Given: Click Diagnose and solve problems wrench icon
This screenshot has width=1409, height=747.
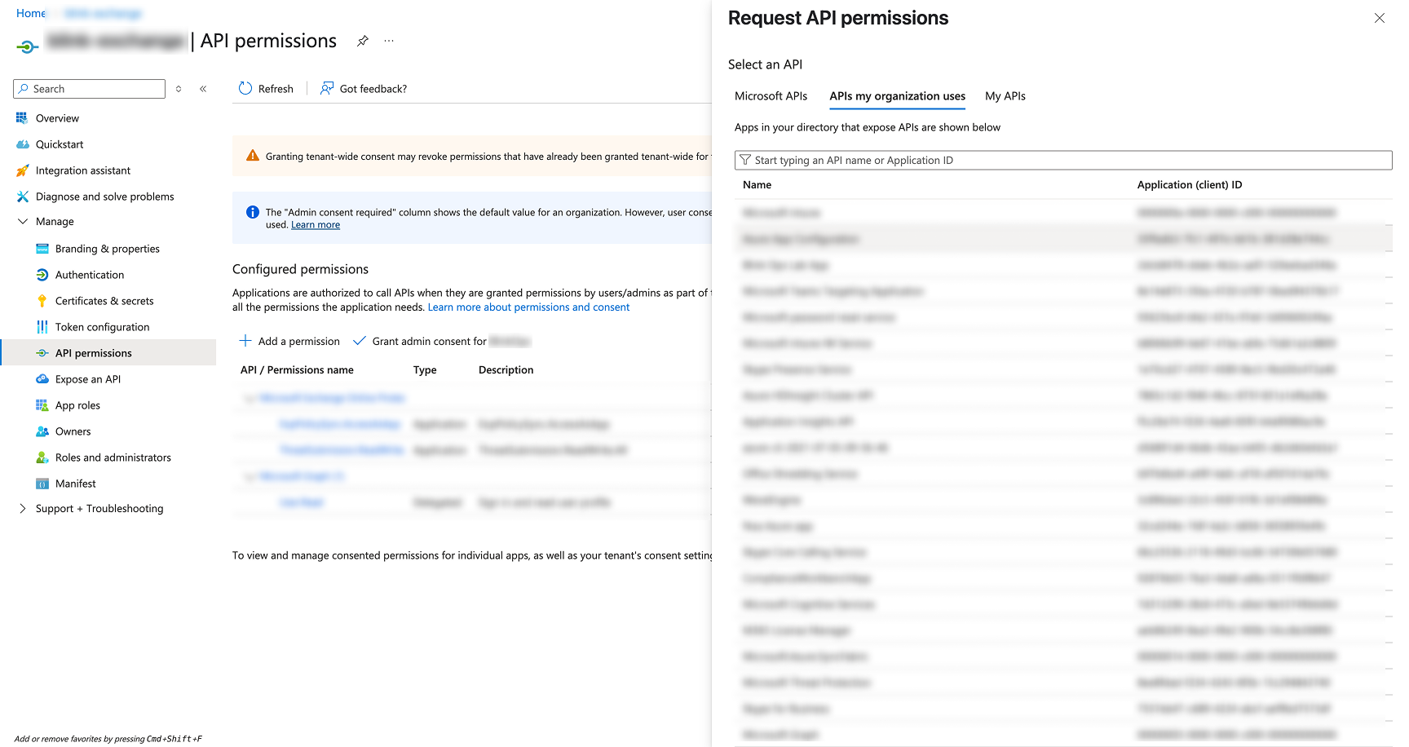Looking at the screenshot, I should click(x=22, y=197).
